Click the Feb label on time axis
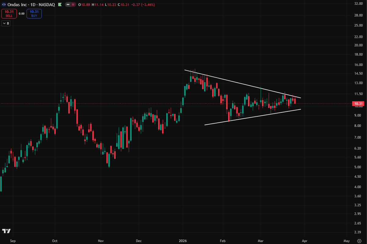Viewport: 367px width, 244px height. point(223,241)
